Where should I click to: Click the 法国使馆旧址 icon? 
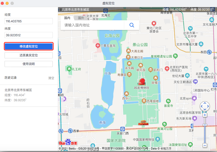tap(190, 145)
